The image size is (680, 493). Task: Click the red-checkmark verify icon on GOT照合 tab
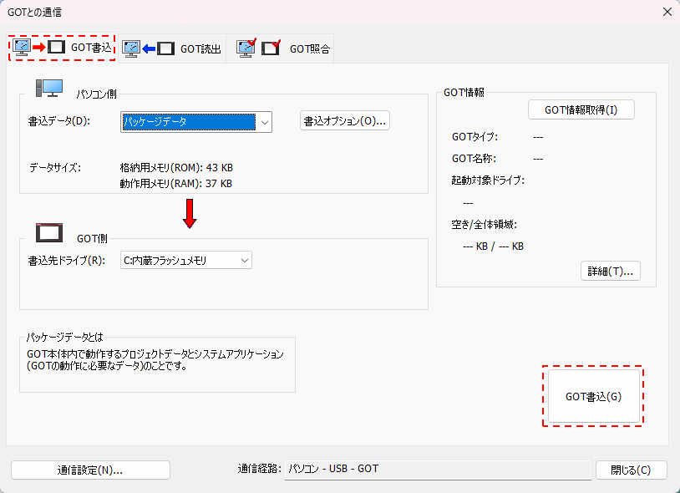point(258,48)
